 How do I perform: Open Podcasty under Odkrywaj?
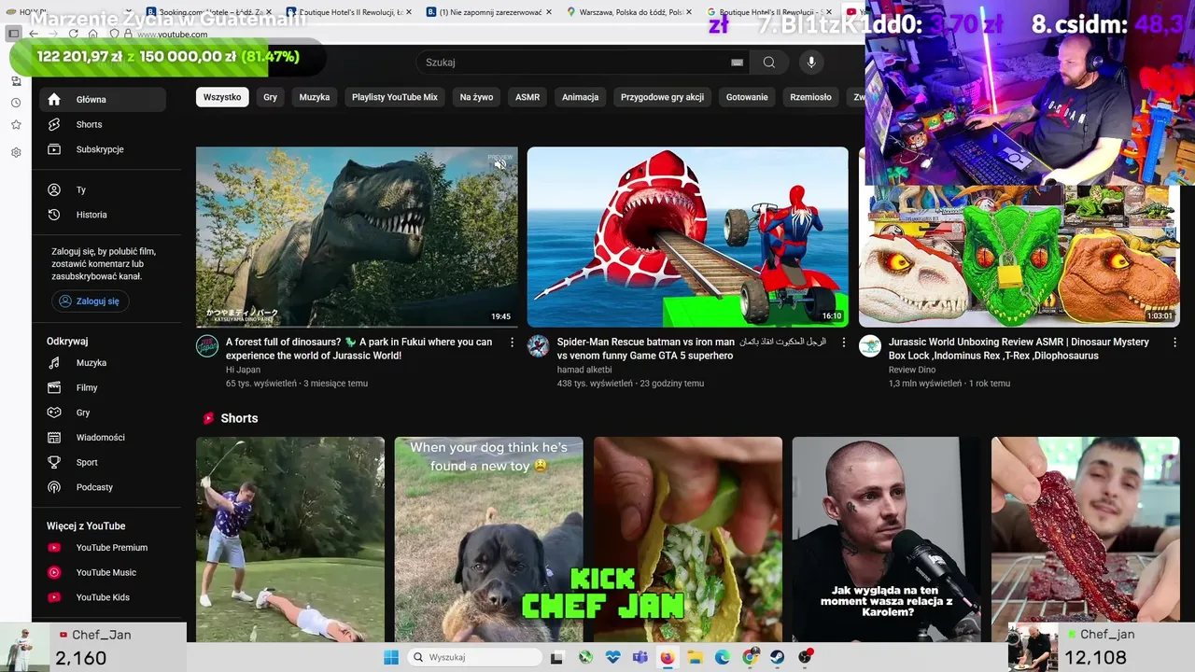[103, 487]
